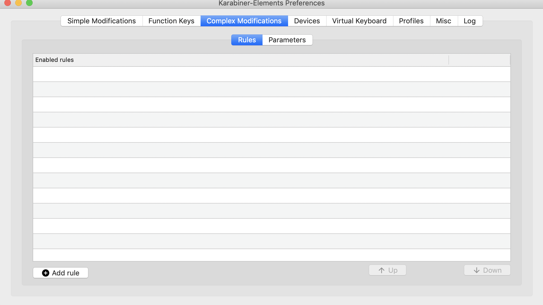Select the Complex Modifications tab
Viewport: 543px width, 305px height.
[244, 21]
